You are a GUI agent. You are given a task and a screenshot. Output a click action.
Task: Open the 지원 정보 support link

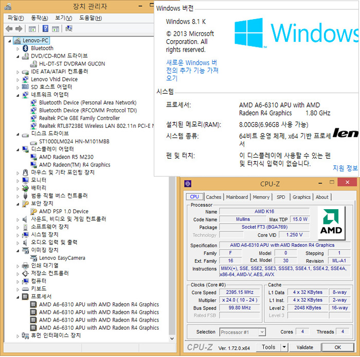click(345, 168)
